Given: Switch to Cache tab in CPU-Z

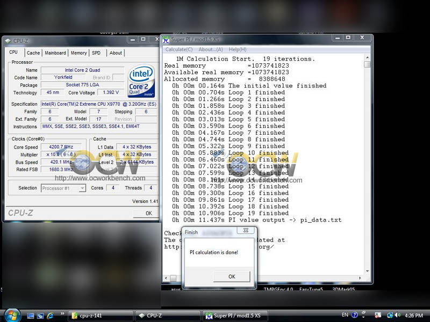Looking at the screenshot, I should click(x=33, y=53).
